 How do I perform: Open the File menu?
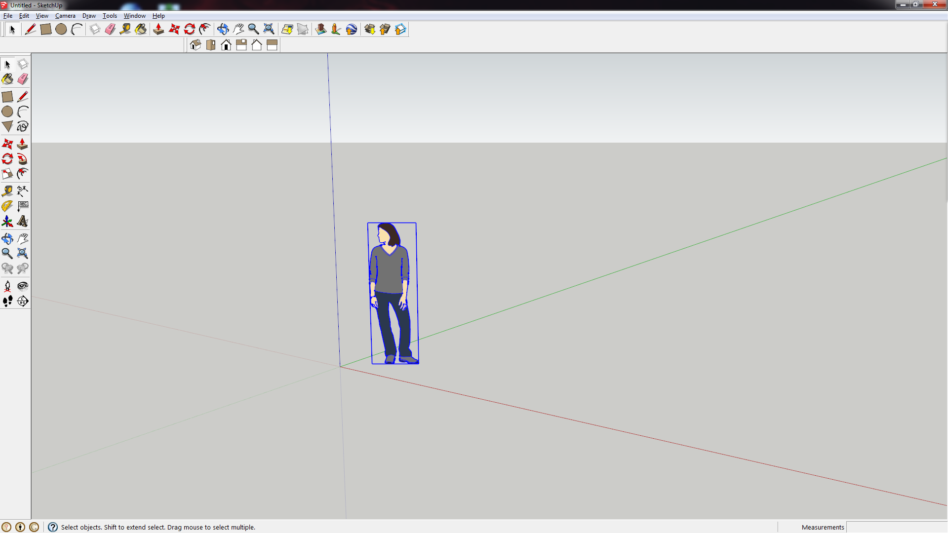(x=8, y=16)
